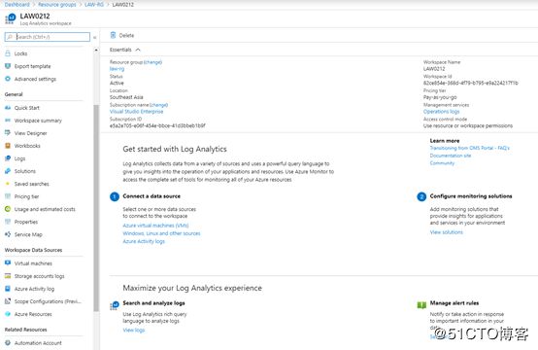Click the Solutions icon

pos(8,171)
